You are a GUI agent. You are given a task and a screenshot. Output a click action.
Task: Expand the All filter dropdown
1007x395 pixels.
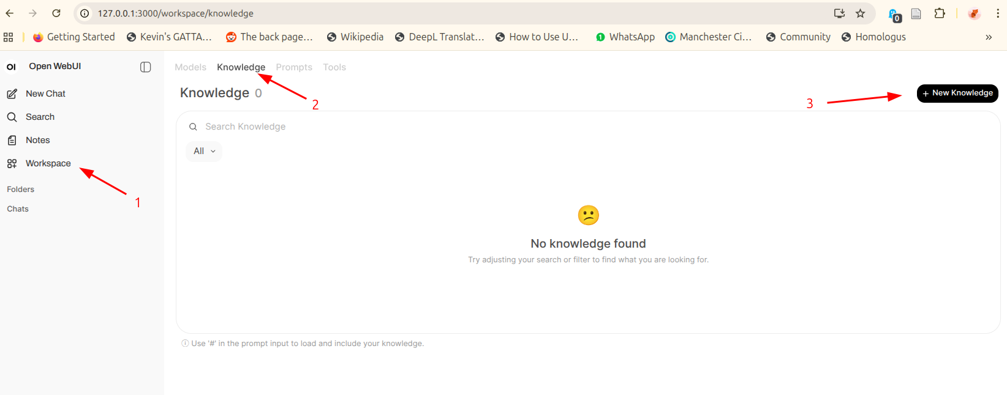[204, 151]
